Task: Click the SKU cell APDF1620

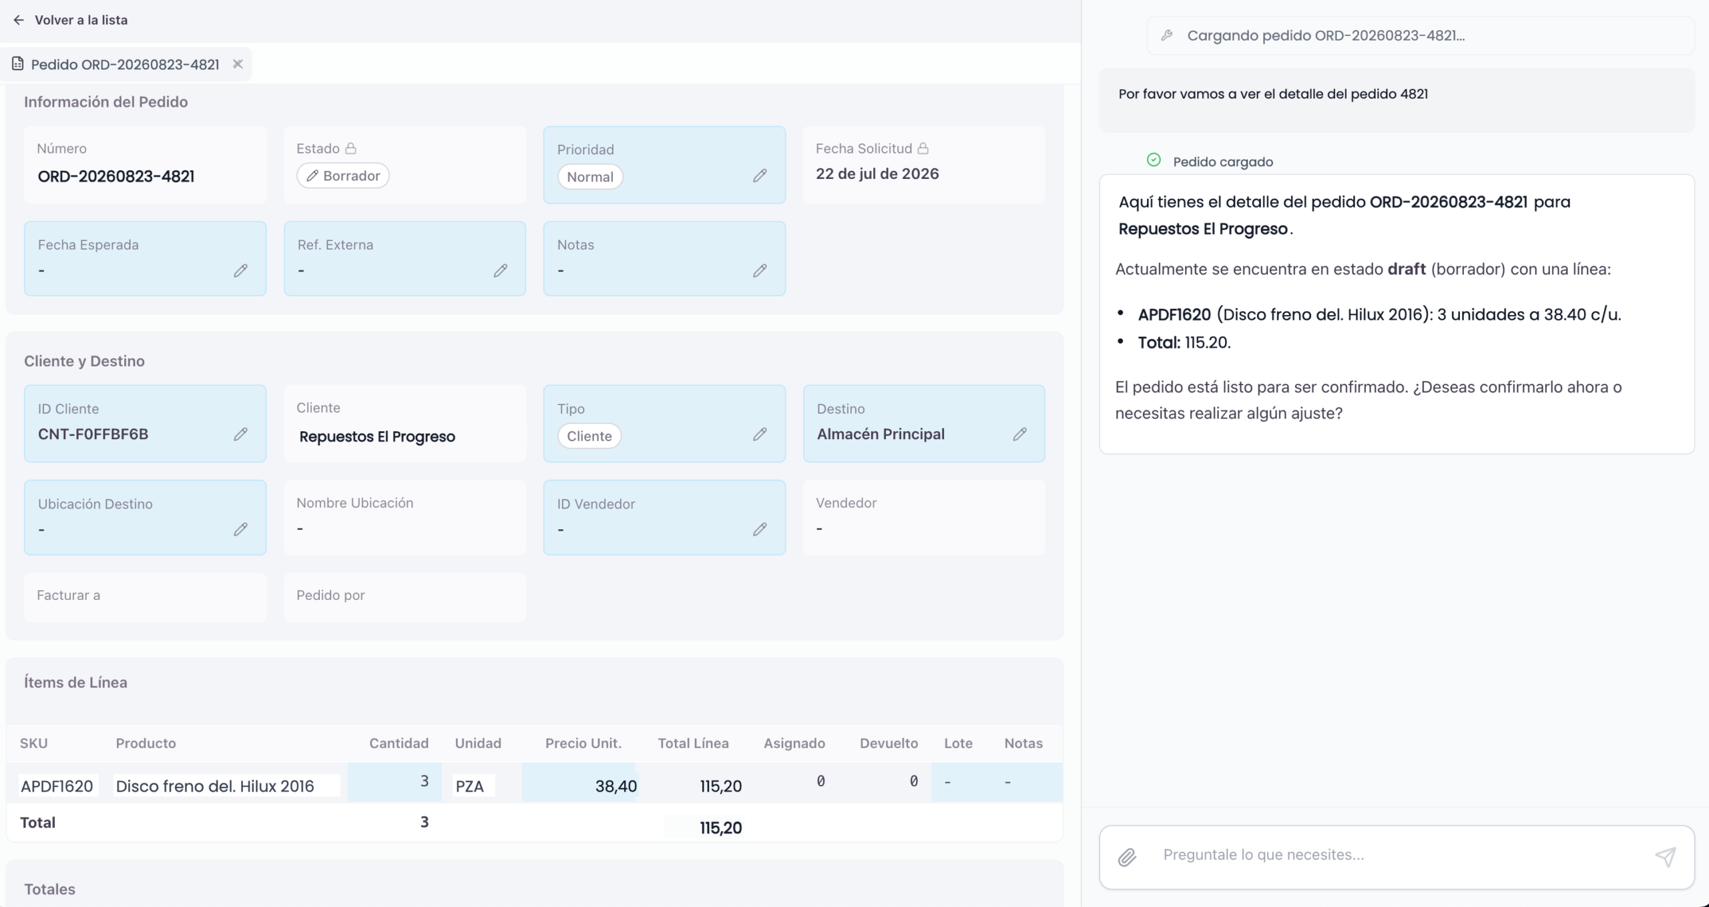Action: [x=57, y=786]
